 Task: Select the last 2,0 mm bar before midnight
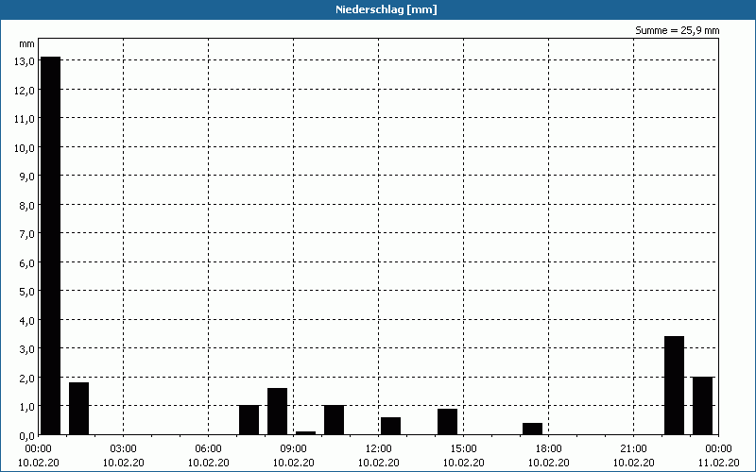pyautogui.click(x=702, y=406)
